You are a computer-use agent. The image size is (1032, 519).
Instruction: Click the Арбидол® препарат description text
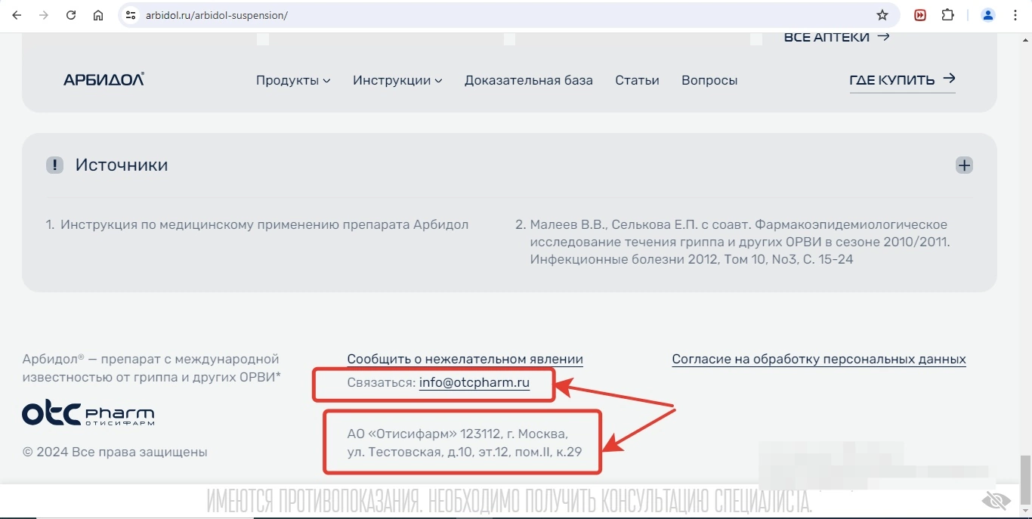(x=152, y=367)
